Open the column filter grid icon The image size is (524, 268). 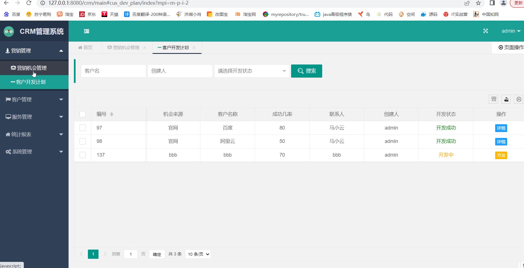(x=493, y=99)
